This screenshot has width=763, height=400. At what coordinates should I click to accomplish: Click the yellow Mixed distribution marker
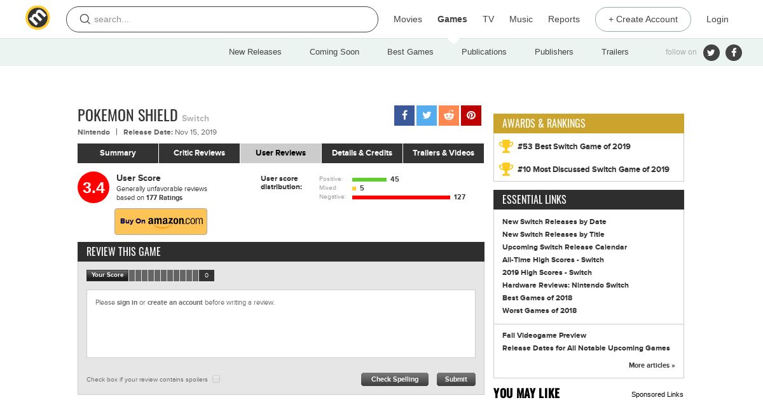(354, 189)
